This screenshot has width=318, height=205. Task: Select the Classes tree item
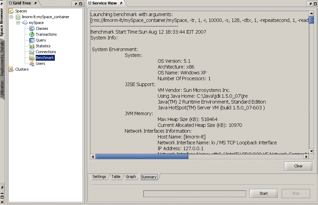(x=42, y=28)
